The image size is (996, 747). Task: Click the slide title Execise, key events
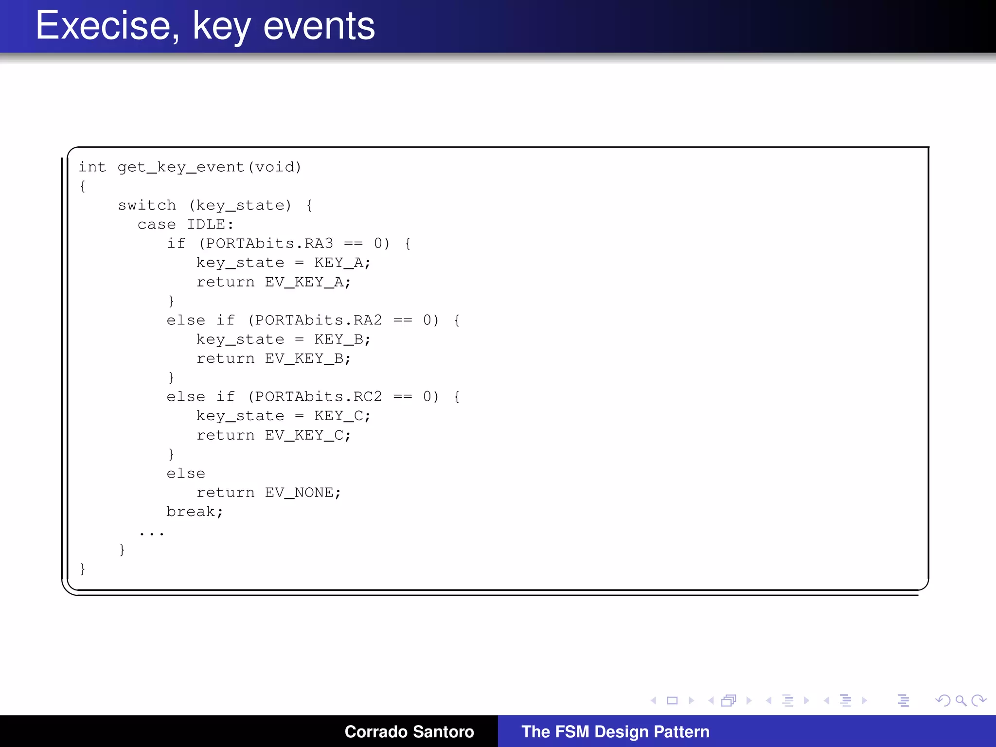(205, 26)
